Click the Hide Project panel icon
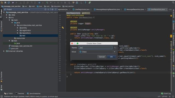The image size is (175, 98). 56,10
